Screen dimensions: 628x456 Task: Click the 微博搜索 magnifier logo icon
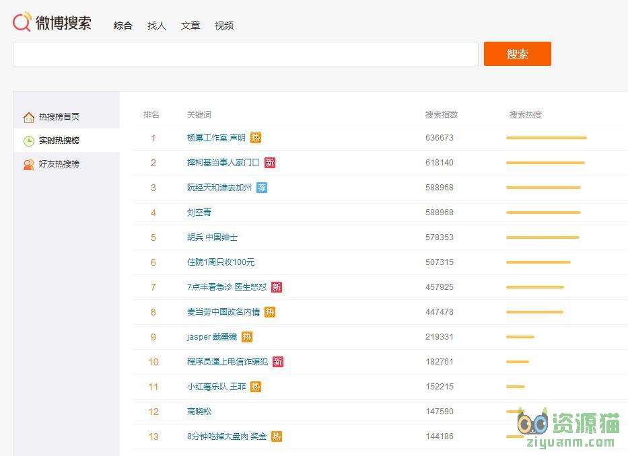pos(22,22)
